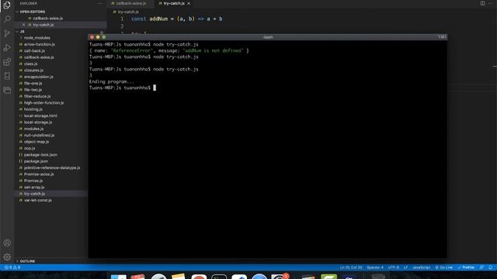Open class.js file
The width and height of the screenshot is (497, 279).
(x=30, y=64)
